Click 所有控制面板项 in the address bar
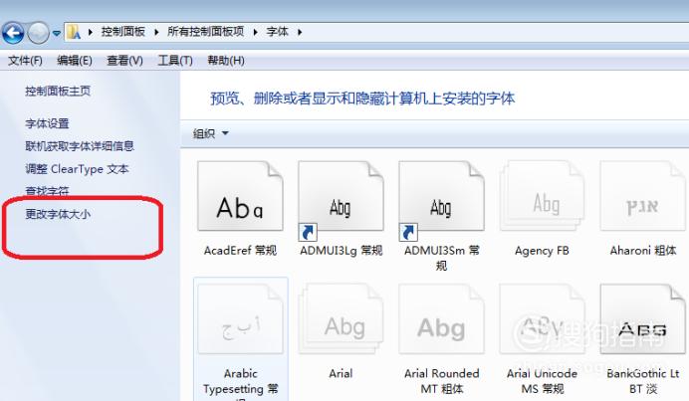 tap(206, 32)
